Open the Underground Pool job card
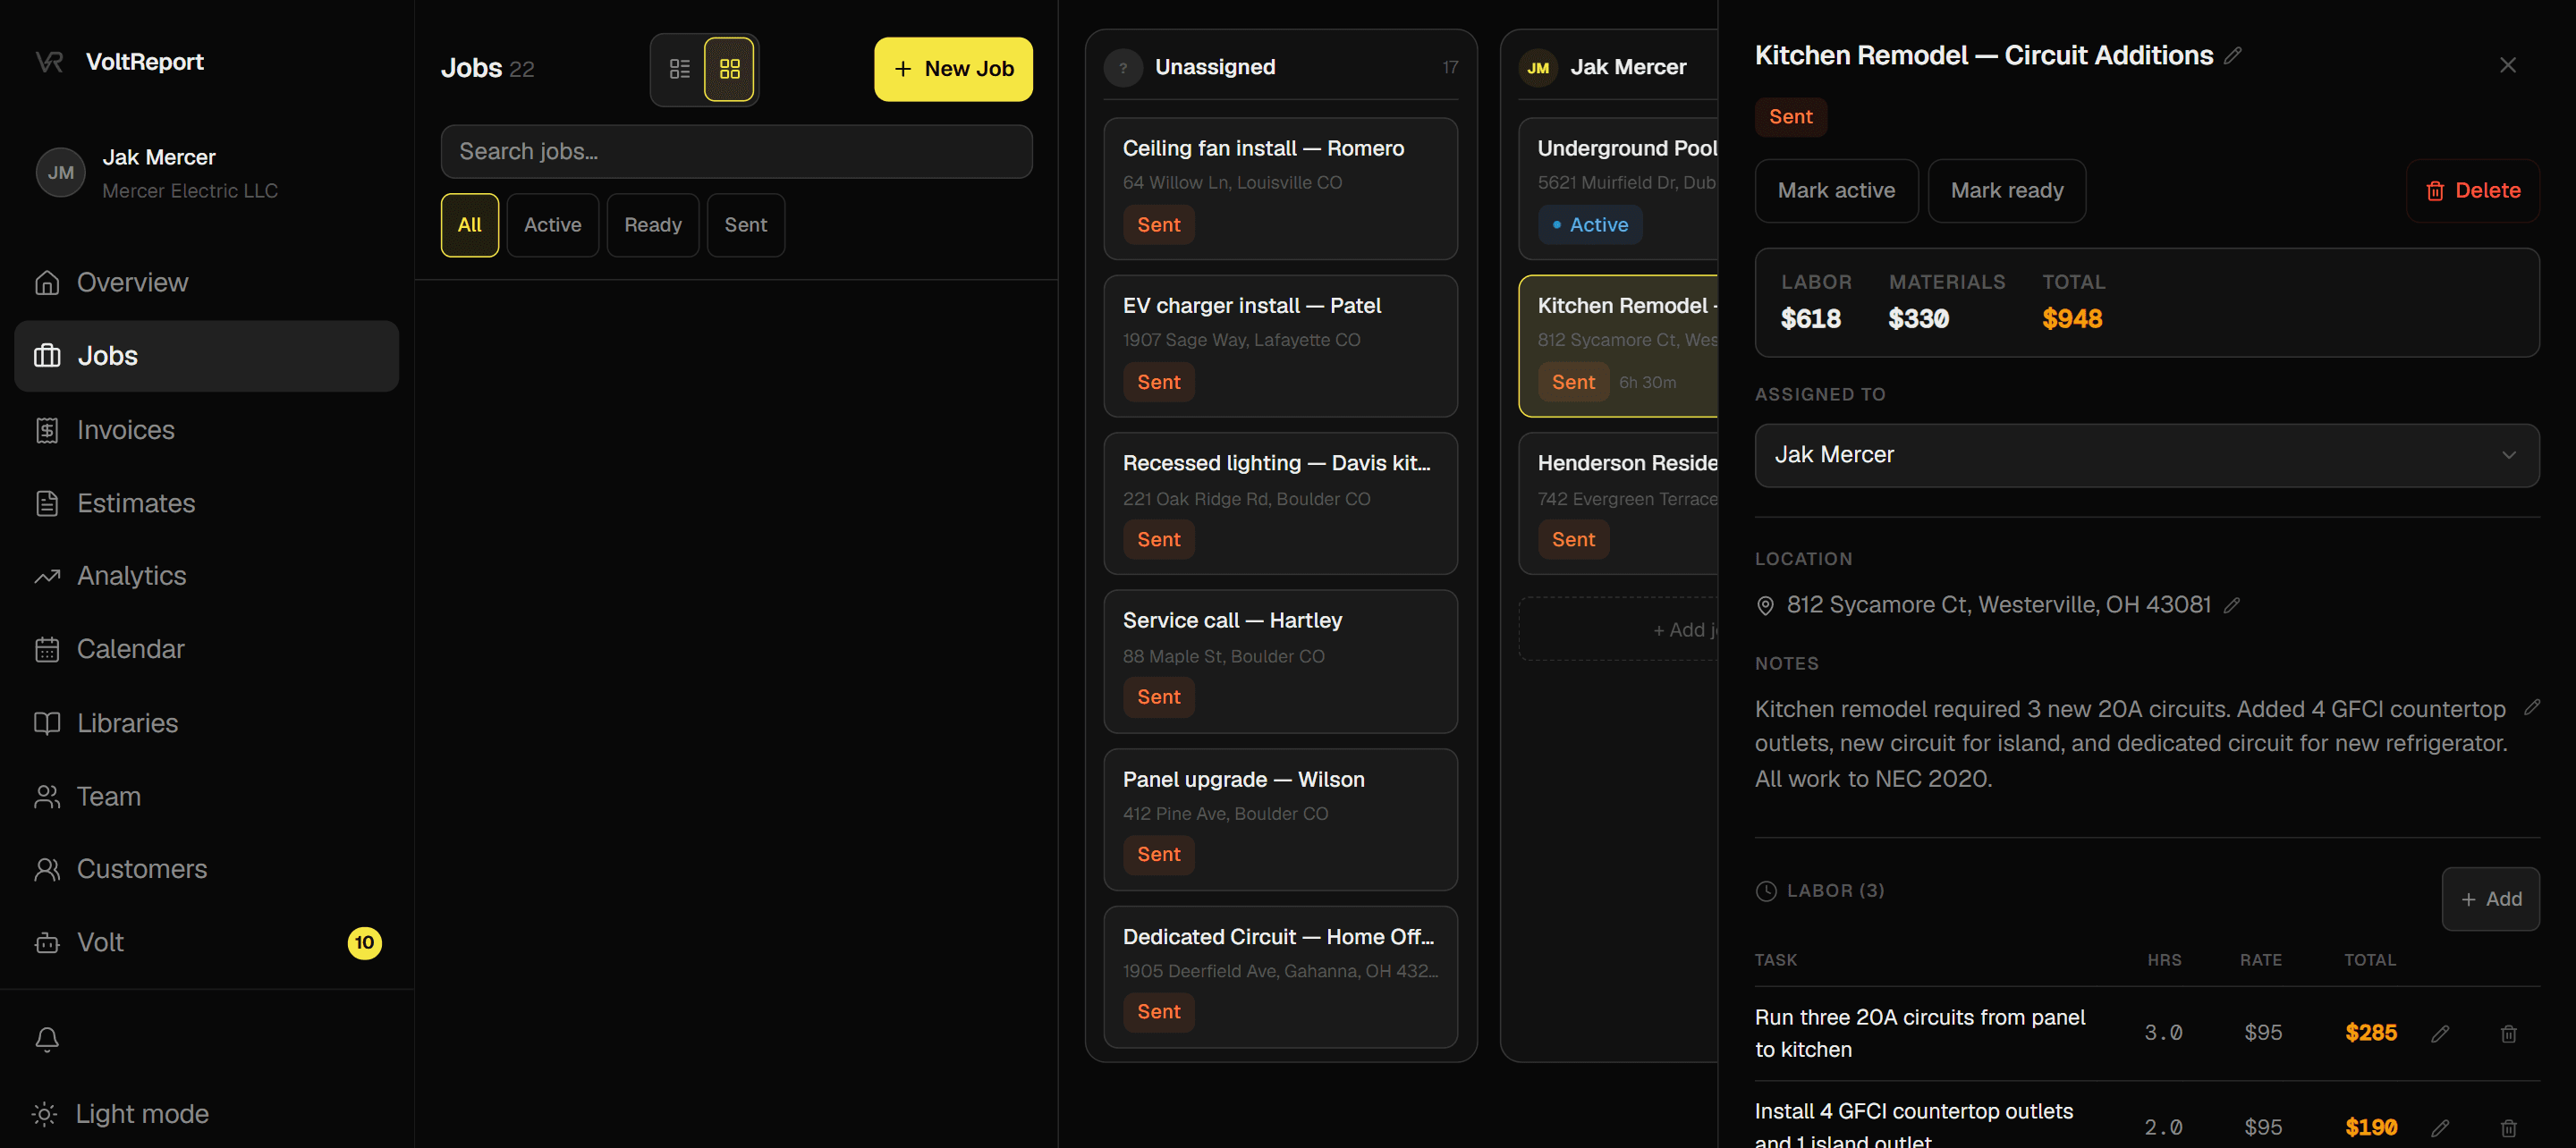 pyautogui.click(x=1619, y=189)
